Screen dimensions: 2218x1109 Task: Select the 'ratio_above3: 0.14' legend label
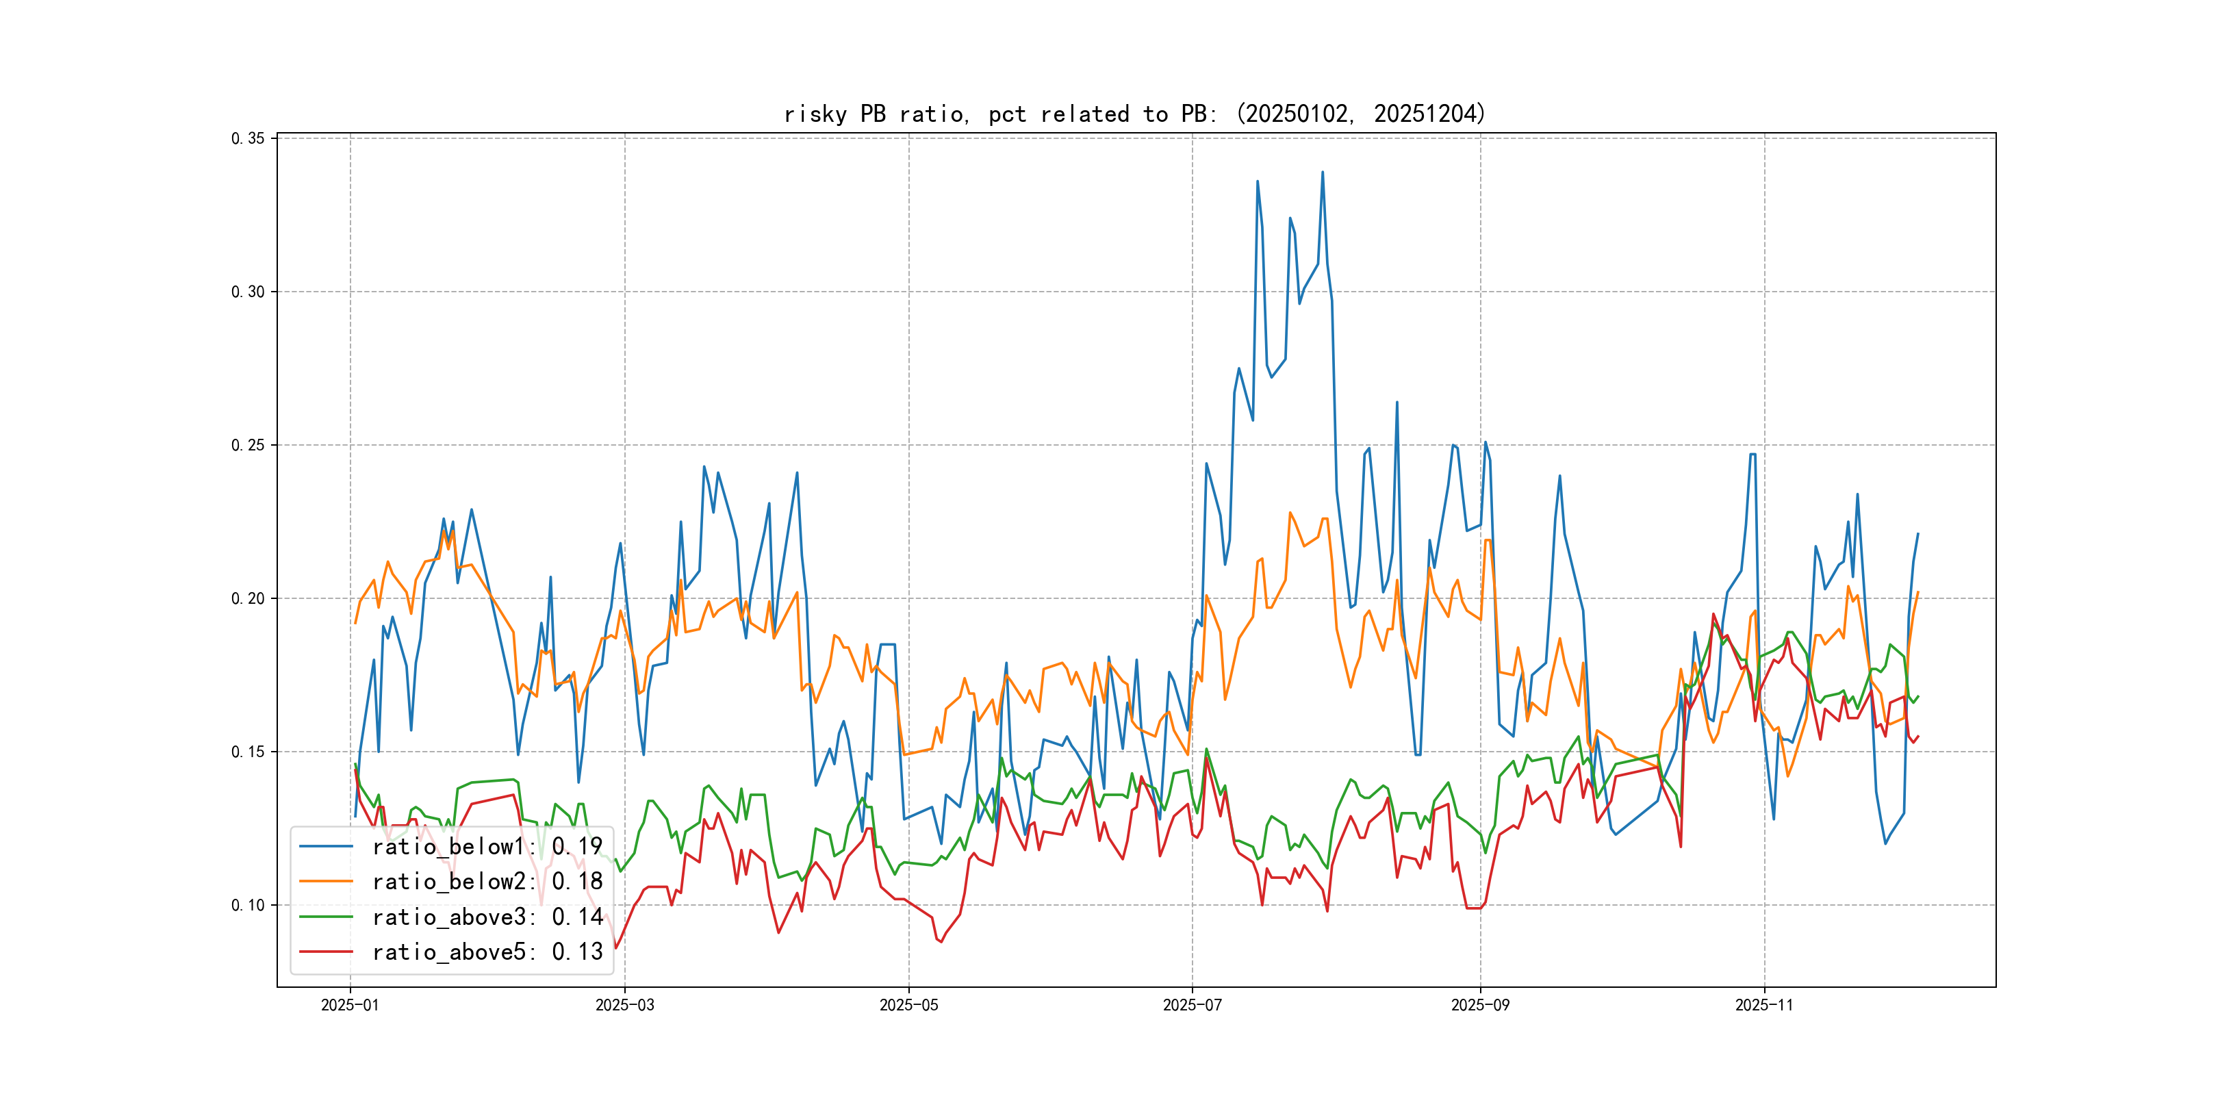(x=487, y=917)
